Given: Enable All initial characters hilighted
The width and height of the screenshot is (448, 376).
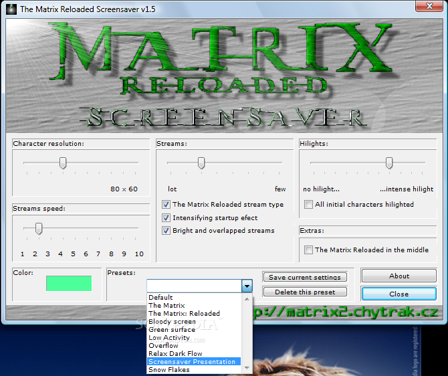Looking at the screenshot, I should tap(308, 205).
